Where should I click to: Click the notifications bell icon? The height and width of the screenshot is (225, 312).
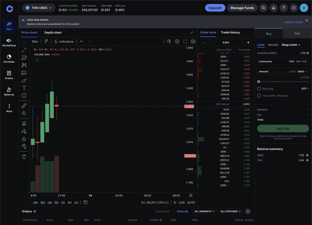[x=274, y=8]
